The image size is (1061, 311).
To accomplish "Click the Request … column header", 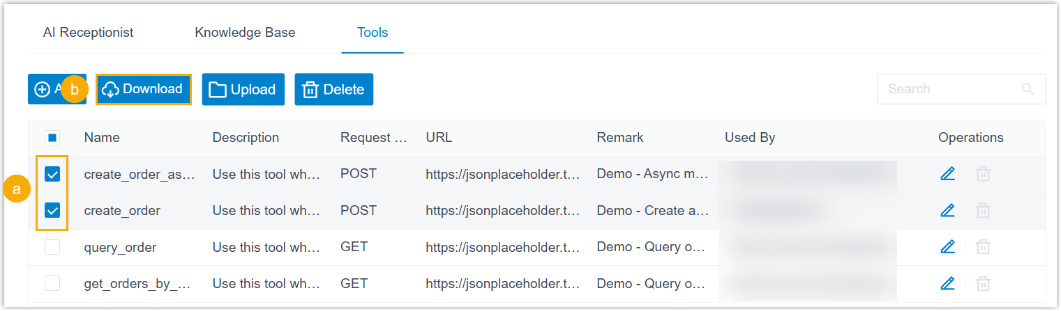I will (x=374, y=138).
